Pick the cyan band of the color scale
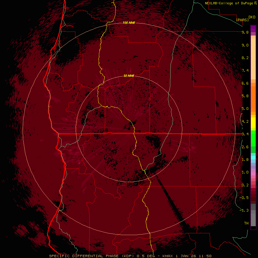Image resolution: width=258 pixels, height=258 pixels. 253,158
